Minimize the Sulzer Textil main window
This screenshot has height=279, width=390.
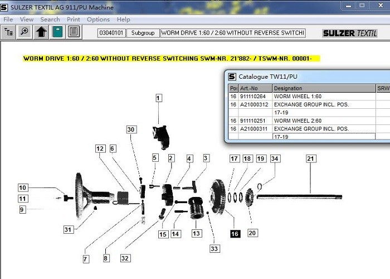348,6
